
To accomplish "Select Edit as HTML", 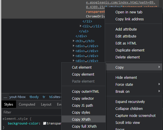I will point(126,43).
